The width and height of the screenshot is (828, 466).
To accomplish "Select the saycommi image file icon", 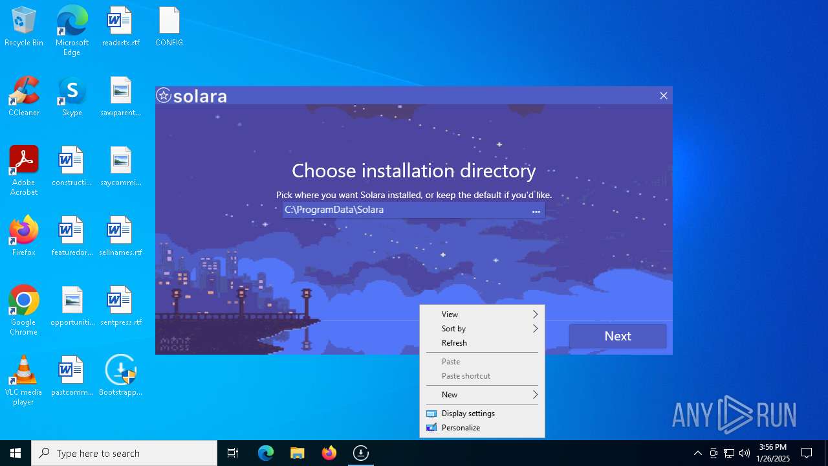I will click(x=120, y=167).
